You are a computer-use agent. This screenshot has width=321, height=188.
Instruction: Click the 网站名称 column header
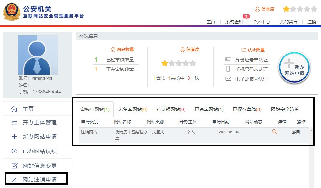pos(122,122)
